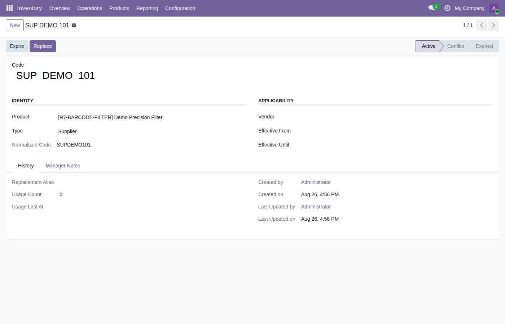Viewport: 505px width, 324px height.
Task: Open Created by Administrator link
Action: pyautogui.click(x=316, y=182)
